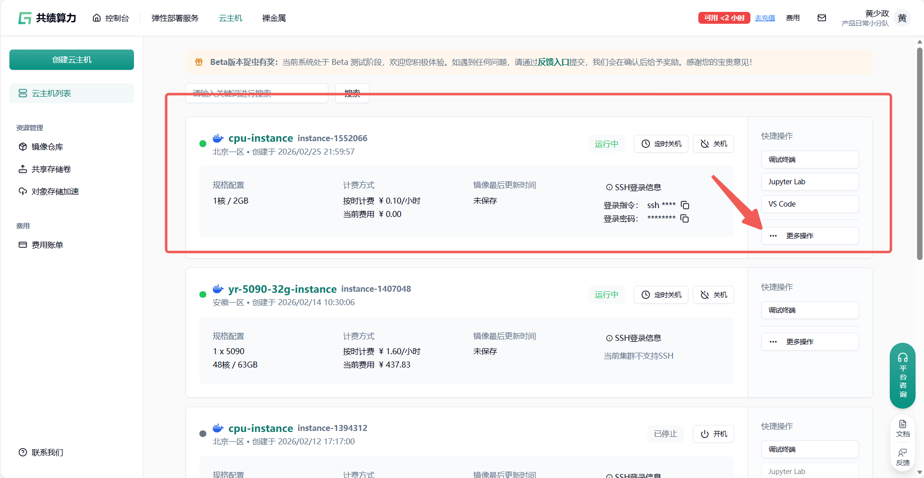Copy the SSH login password
This screenshot has width=924, height=478.
tap(684, 218)
